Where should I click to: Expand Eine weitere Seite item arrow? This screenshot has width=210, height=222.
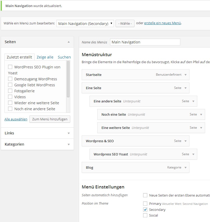coord(201,128)
